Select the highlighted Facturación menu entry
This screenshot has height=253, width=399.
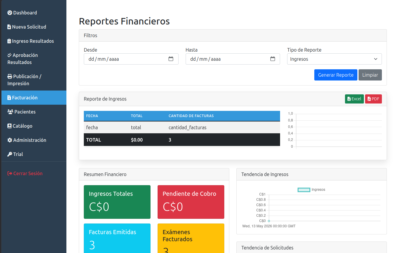click(34, 98)
